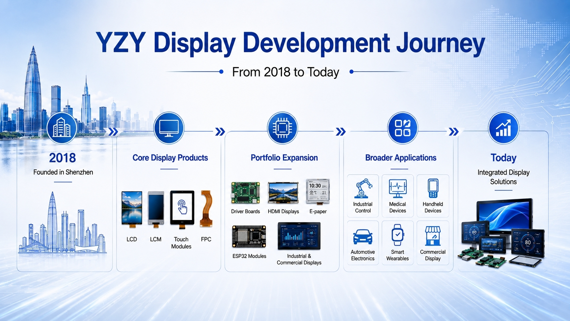Select the 'Industrial Control' label

(x=363, y=207)
